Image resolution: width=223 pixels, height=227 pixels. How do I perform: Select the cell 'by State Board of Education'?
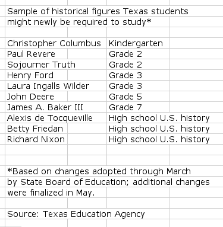coord(36,182)
